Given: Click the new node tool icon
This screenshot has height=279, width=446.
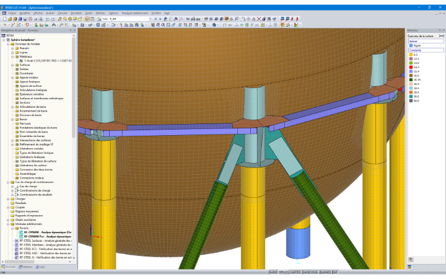Looking at the screenshot, I should pyautogui.click(x=5, y=25).
